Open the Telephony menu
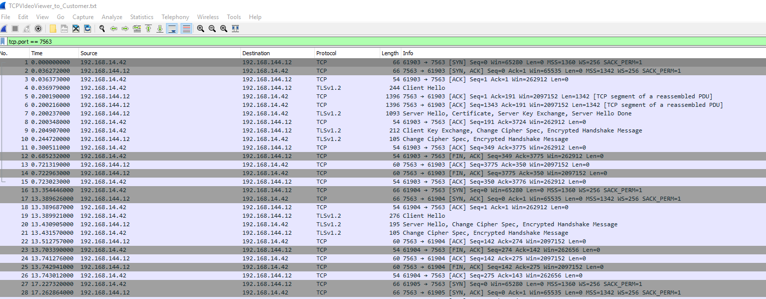 [176, 17]
